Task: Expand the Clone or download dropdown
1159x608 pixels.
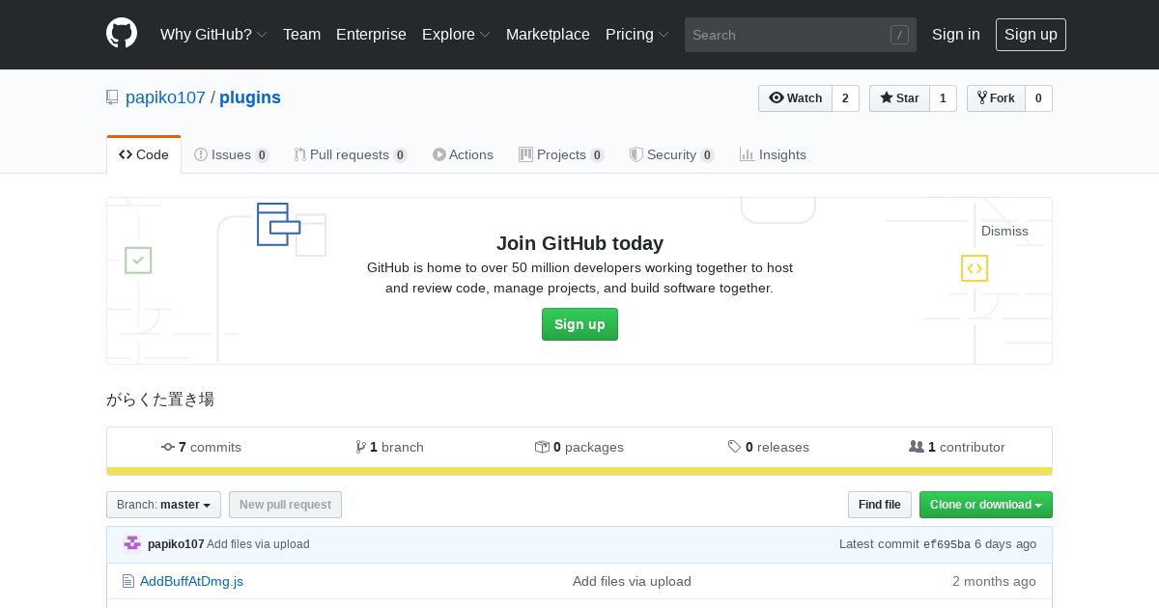Action: pos(985,505)
